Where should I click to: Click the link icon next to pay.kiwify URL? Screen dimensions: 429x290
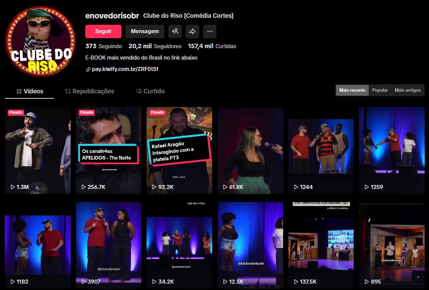pos(87,69)
